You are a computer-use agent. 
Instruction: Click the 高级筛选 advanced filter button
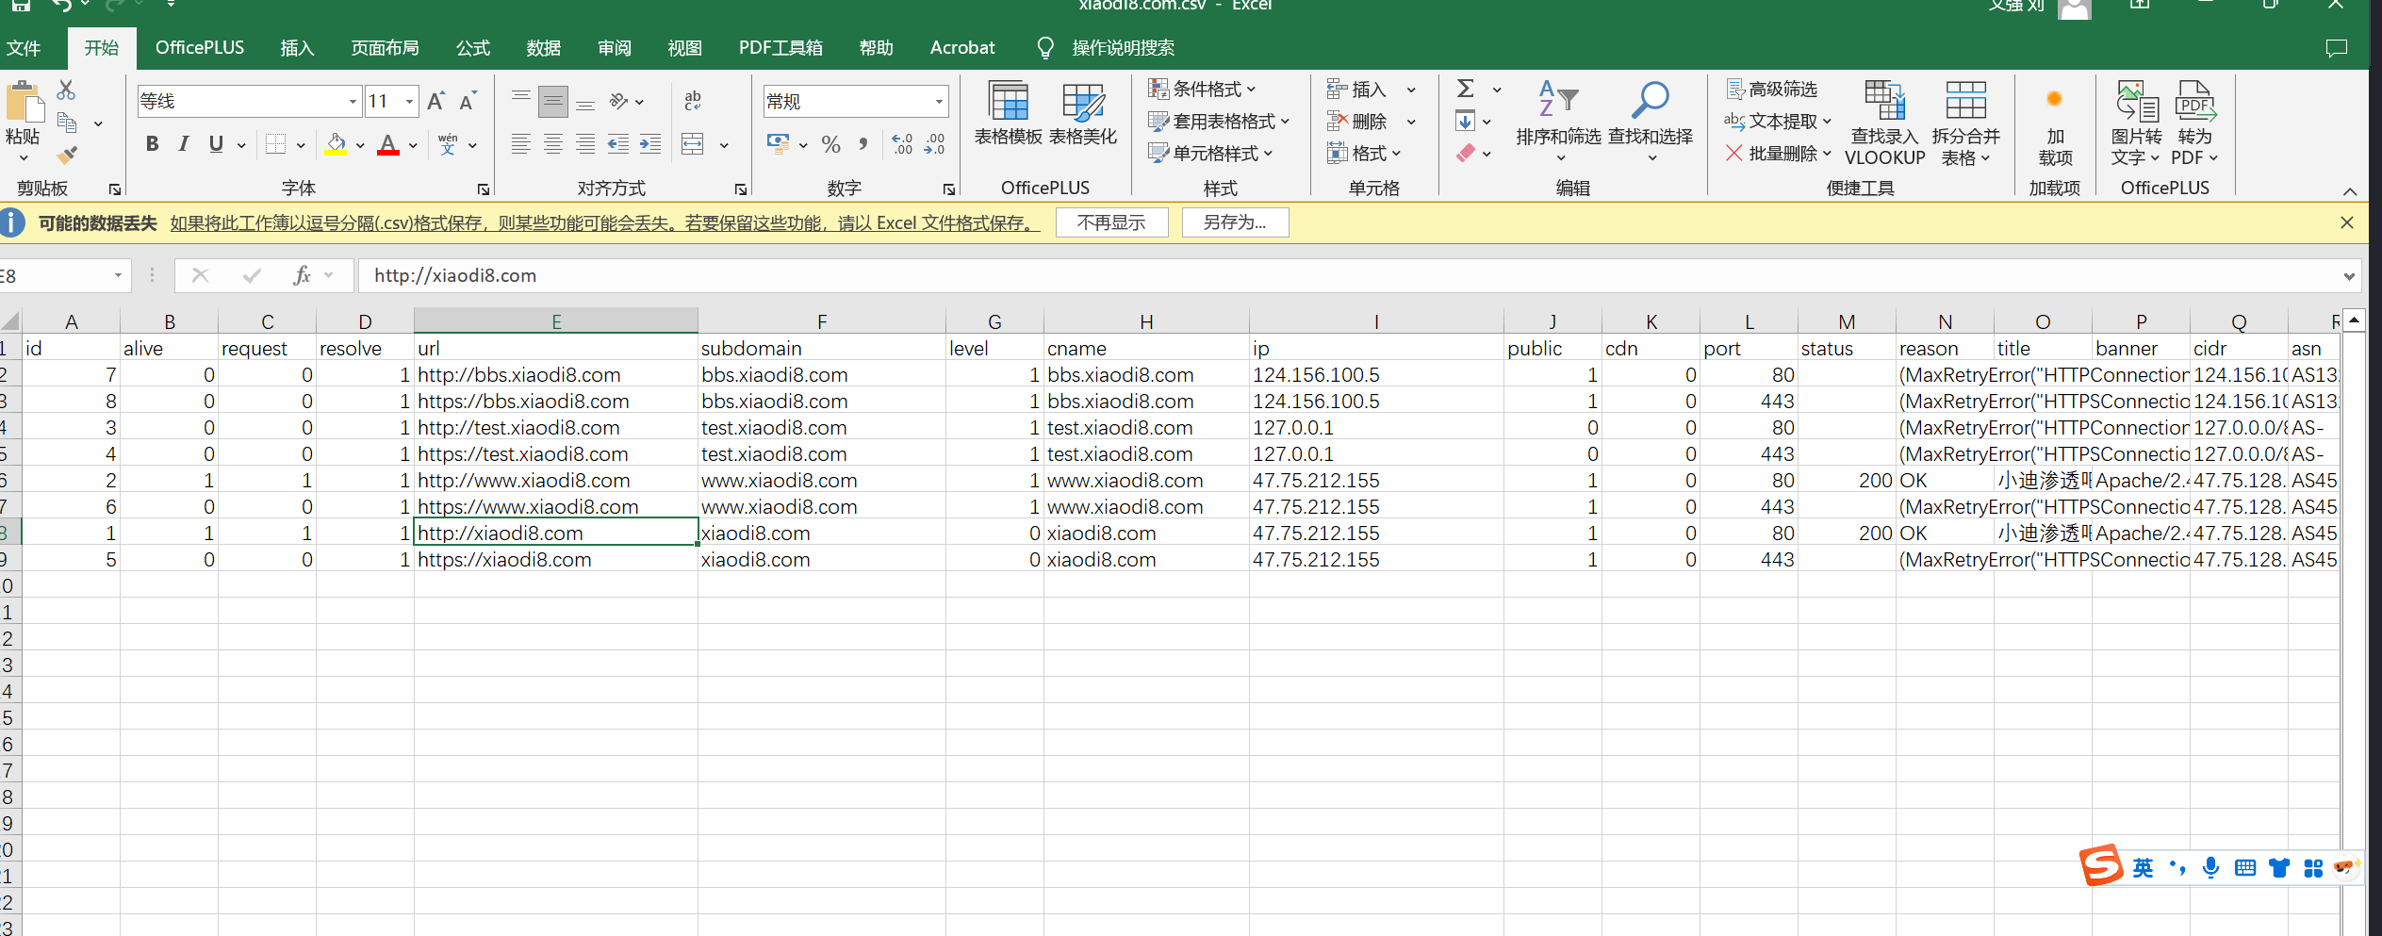click(1772, 90)
